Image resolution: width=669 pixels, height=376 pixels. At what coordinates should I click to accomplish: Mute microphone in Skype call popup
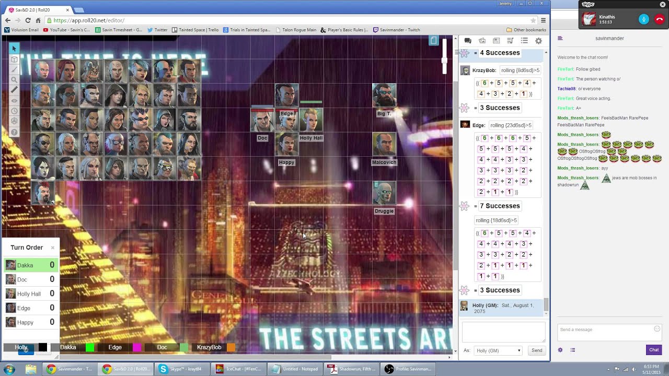pyautogui.click(x=644, y=19)
